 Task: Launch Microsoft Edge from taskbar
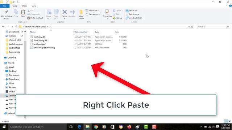79,127
